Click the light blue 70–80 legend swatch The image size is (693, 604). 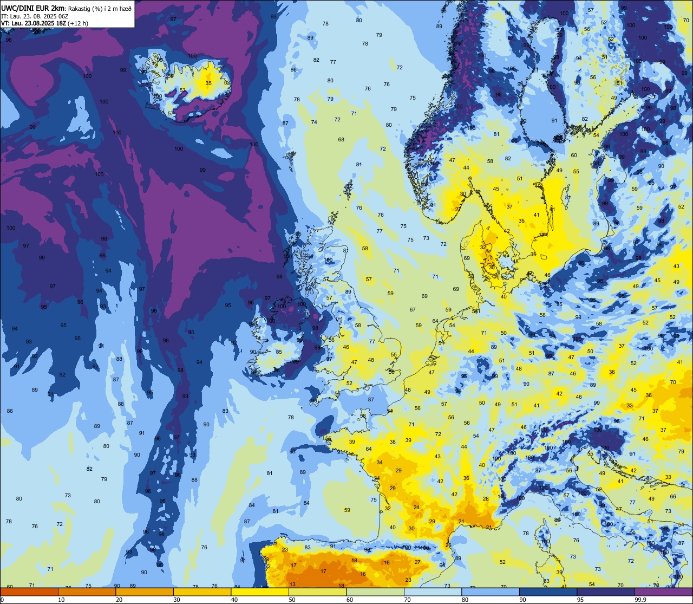point(433,592)
